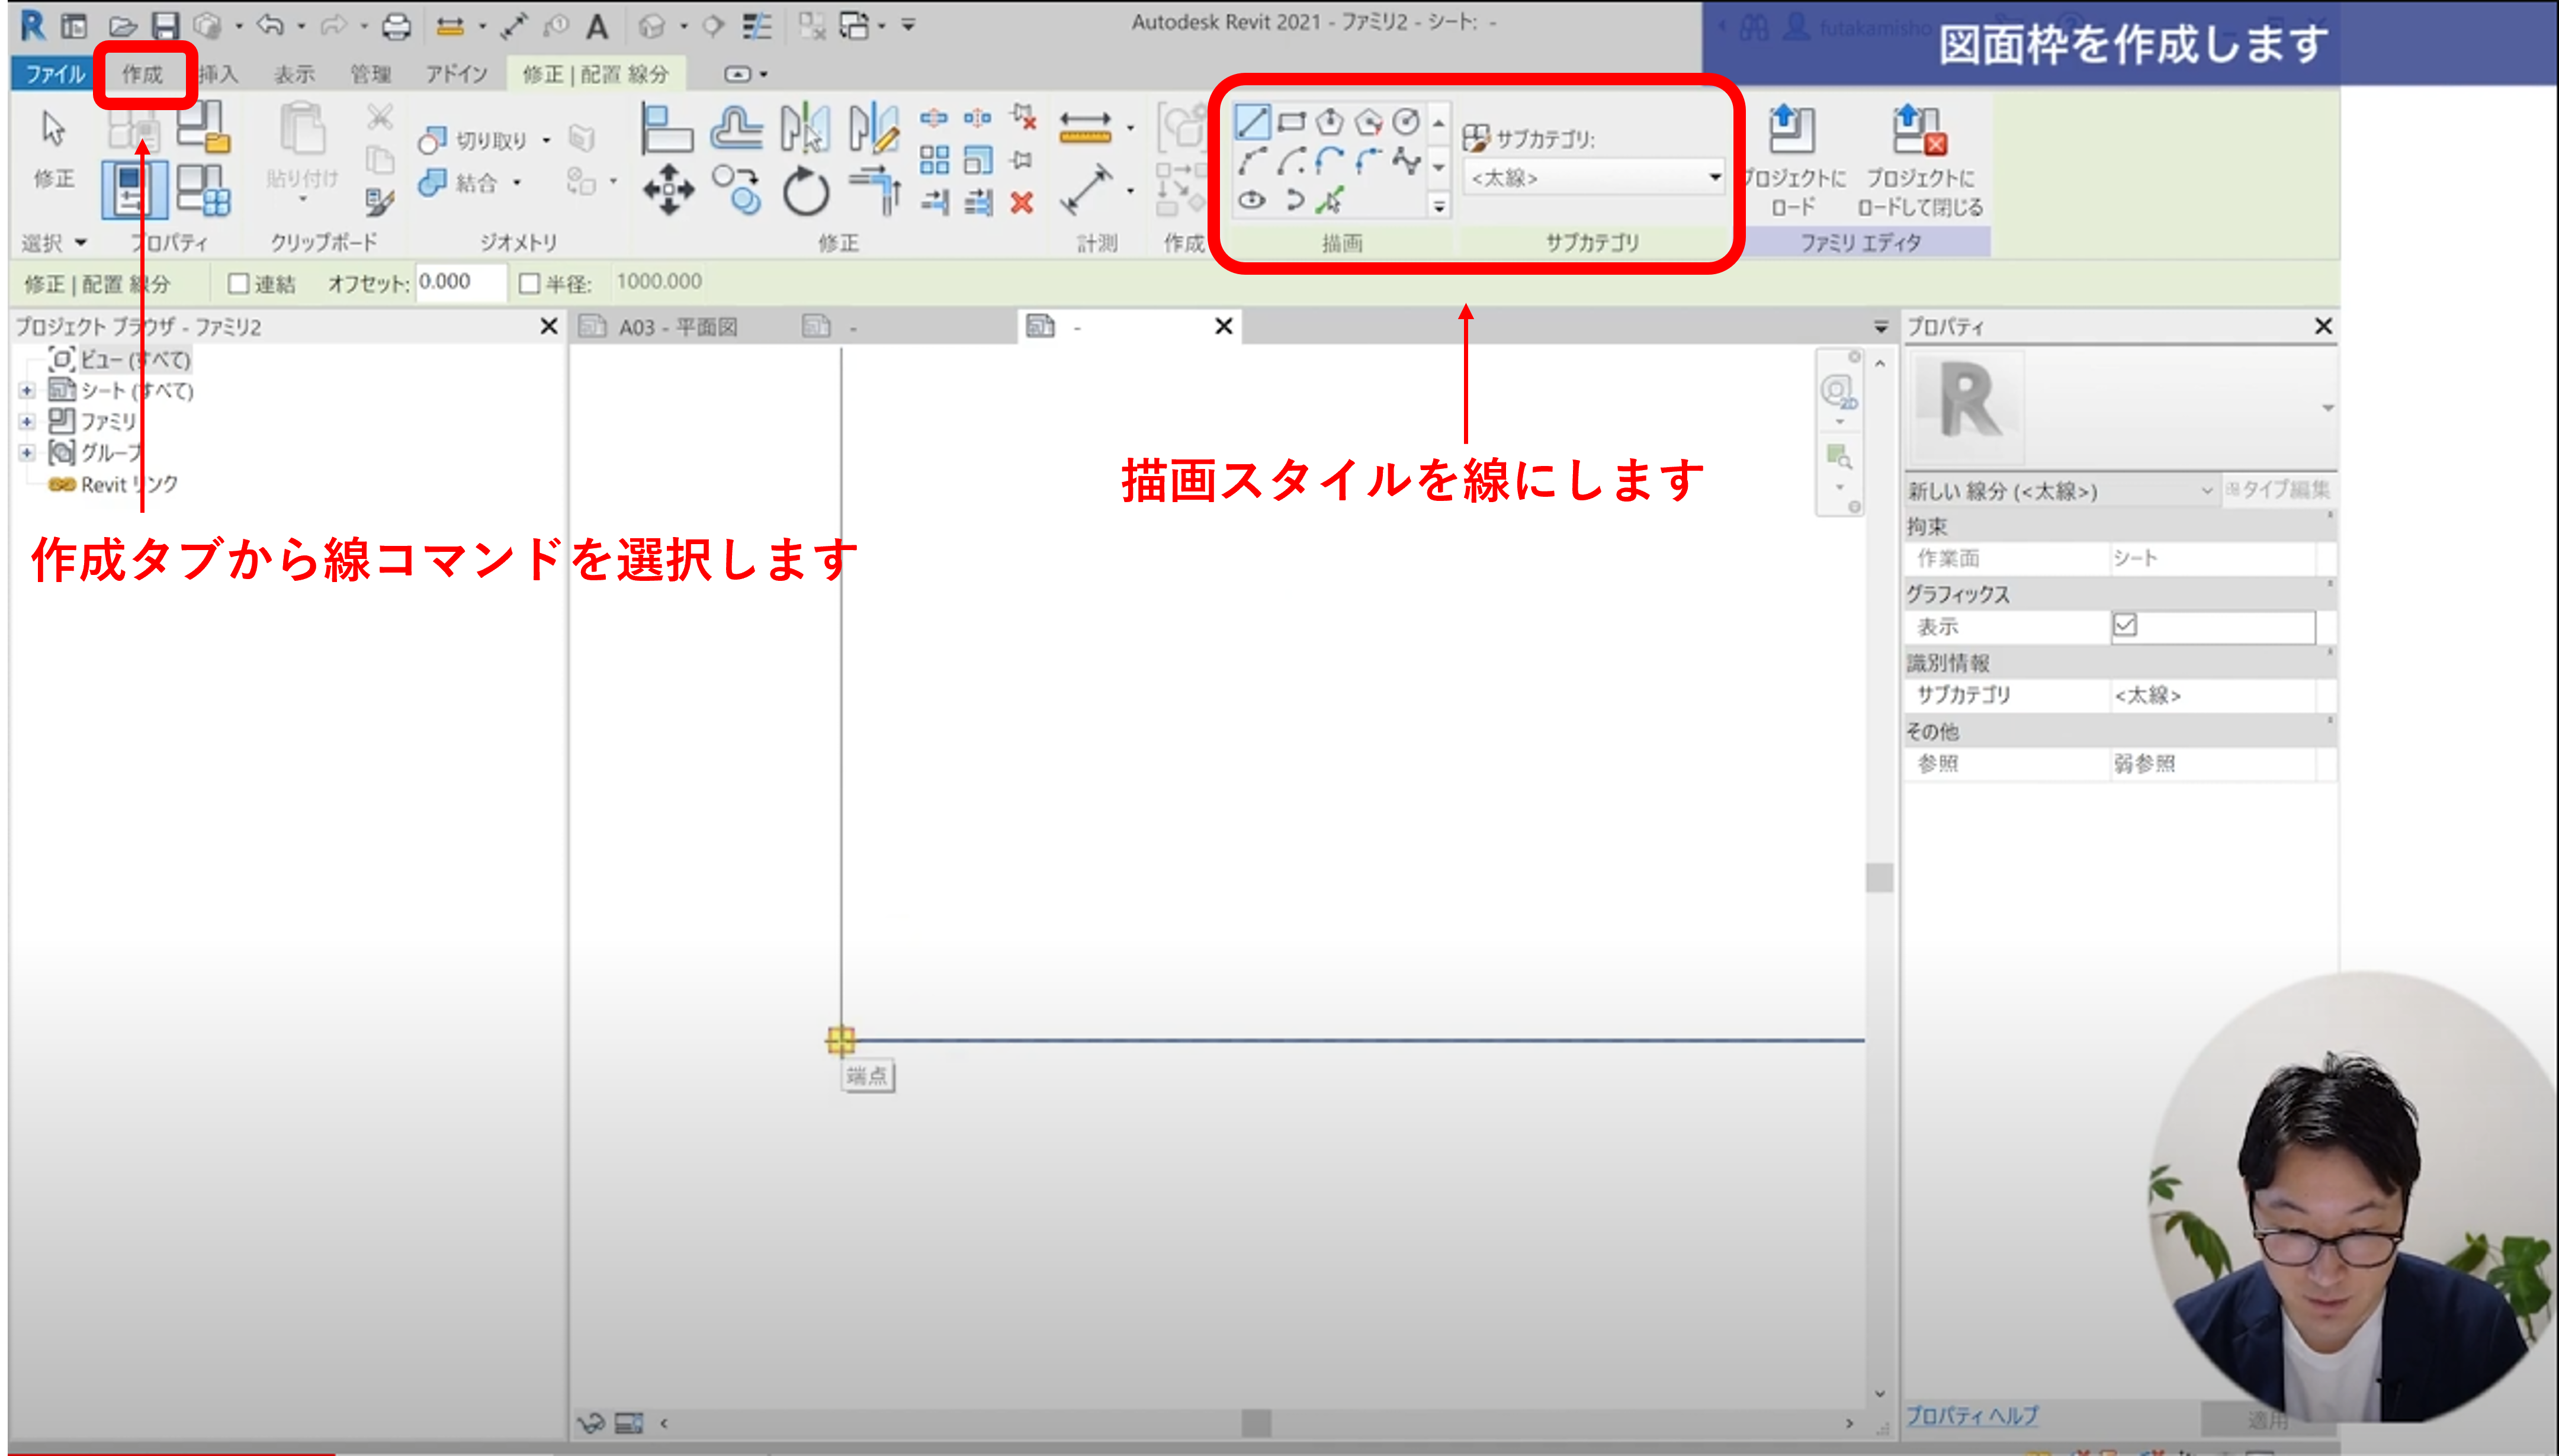Click the オフセット value input field
Image resolution: width=2559 pixels, height=1456 pixels.
(x=459, y=283)
